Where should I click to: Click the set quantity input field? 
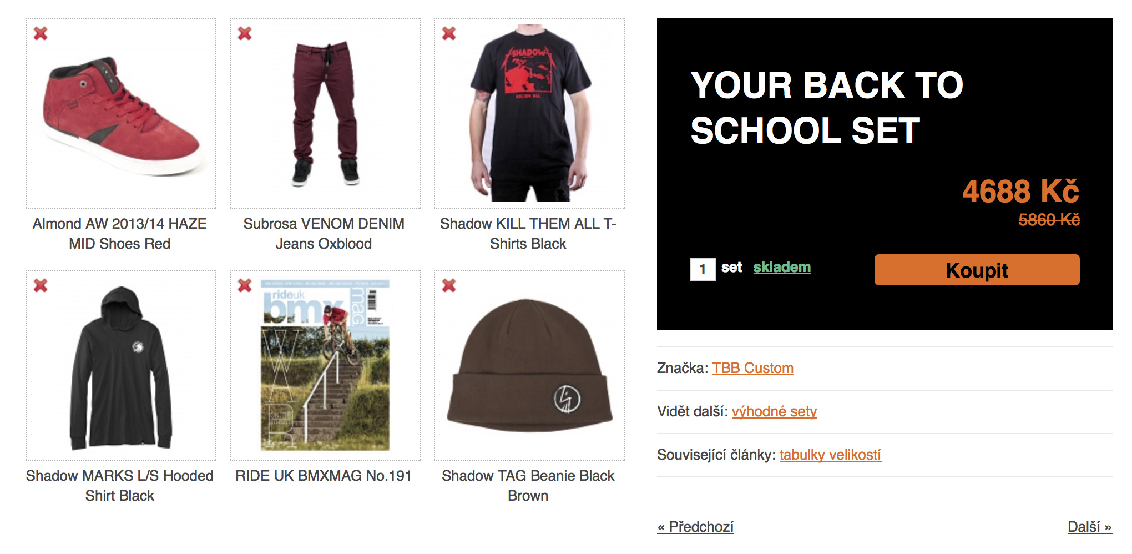703,269
